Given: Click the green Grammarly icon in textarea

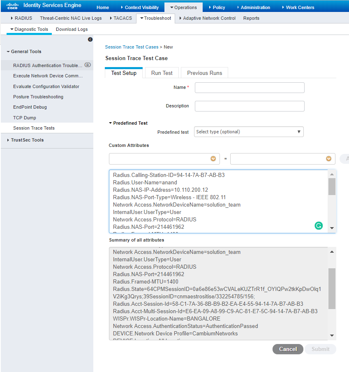Looking at the screenshot, I should click(x=319, y=226).
